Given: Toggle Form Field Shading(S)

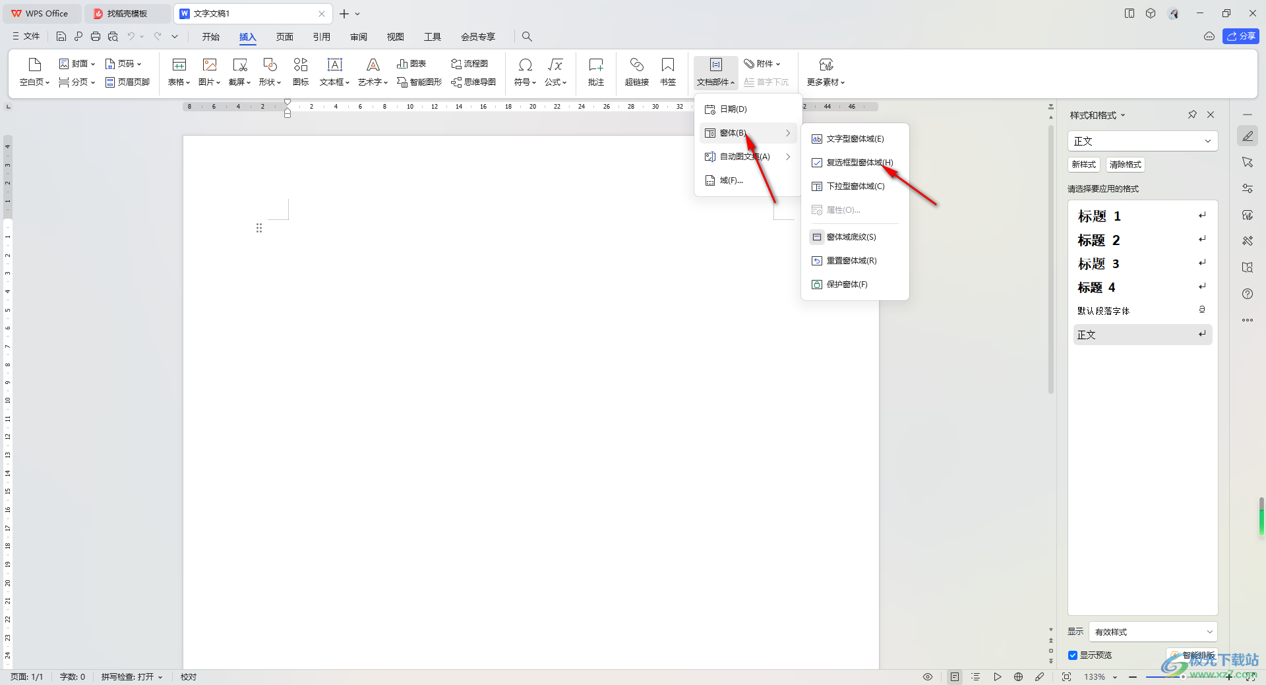Looking at the screenshot, I should point(855,237).
